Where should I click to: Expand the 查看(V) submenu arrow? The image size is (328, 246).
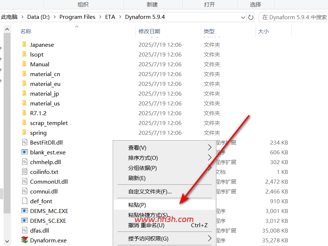coord(209,147)
